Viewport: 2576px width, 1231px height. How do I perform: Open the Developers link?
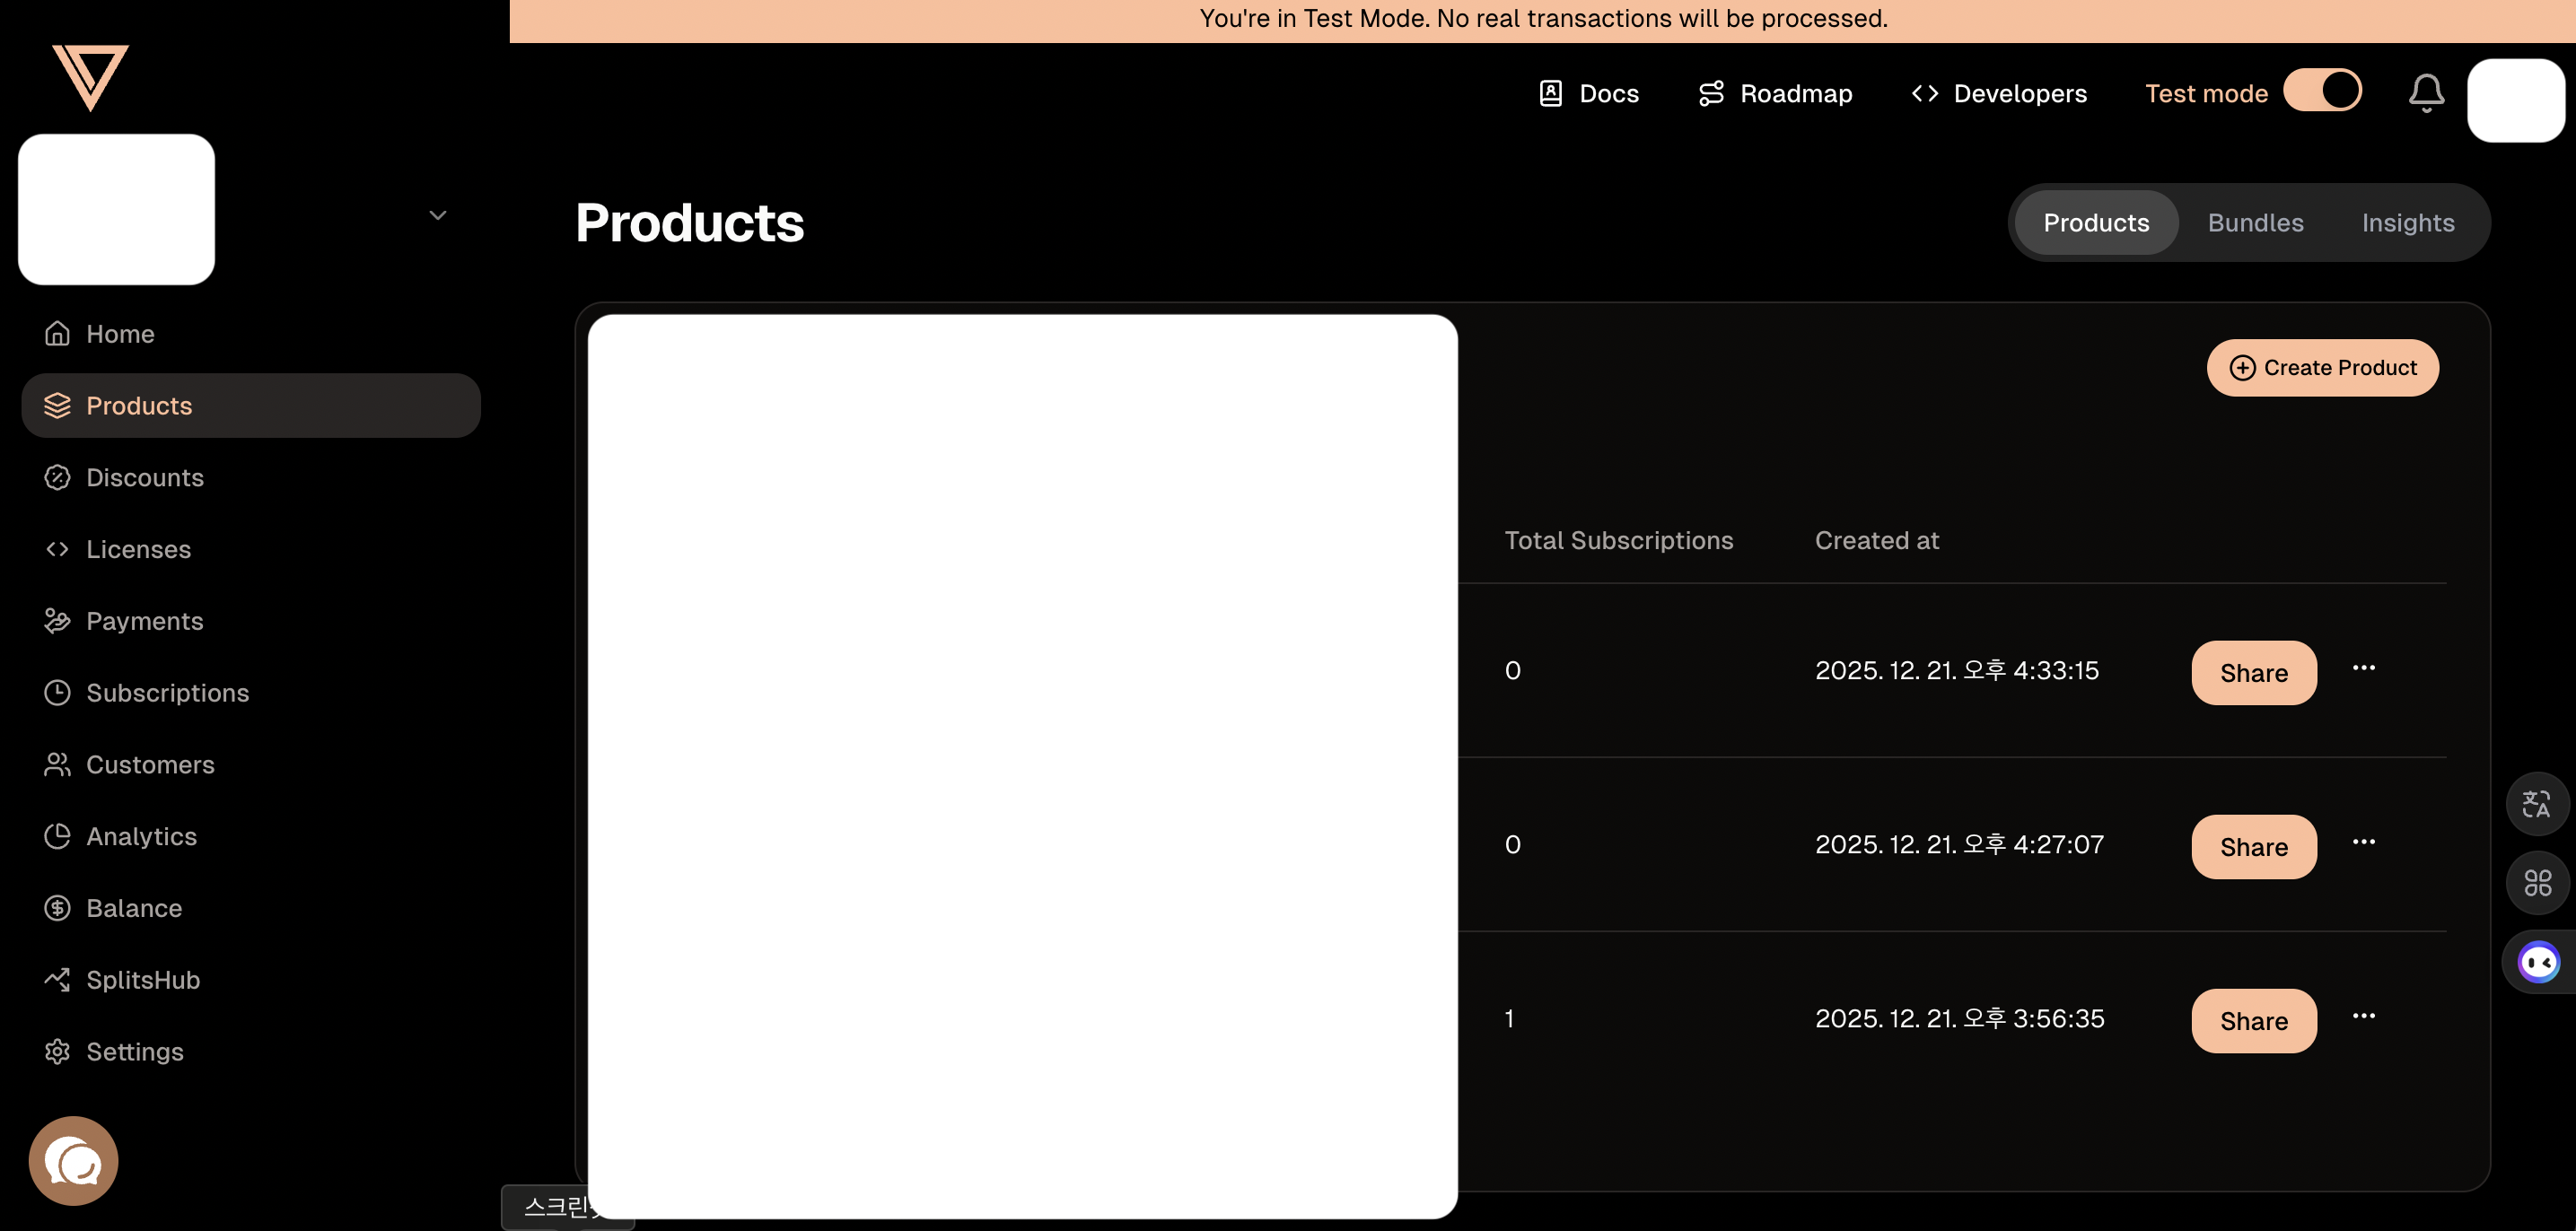(x=1998, y=94)
